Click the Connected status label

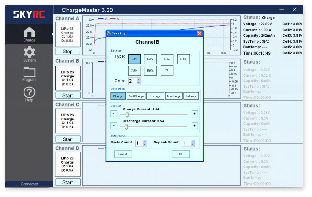click(x=29, y=184)
